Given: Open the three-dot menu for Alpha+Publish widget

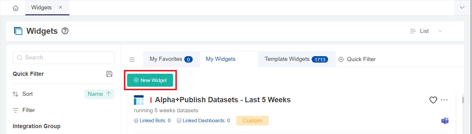Looking at the screenshot, I should (444, 100).
